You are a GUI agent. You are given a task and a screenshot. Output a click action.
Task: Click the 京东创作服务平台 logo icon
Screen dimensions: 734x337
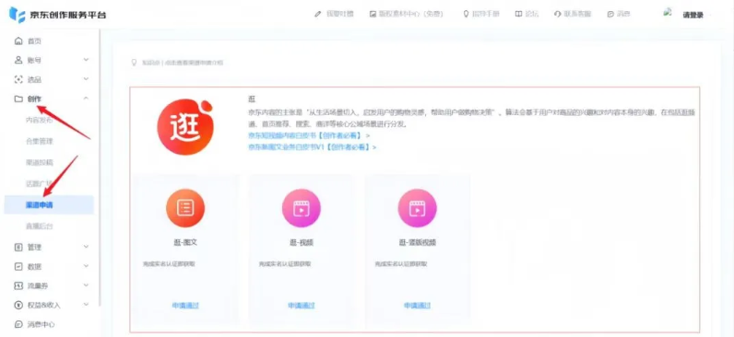18,15
